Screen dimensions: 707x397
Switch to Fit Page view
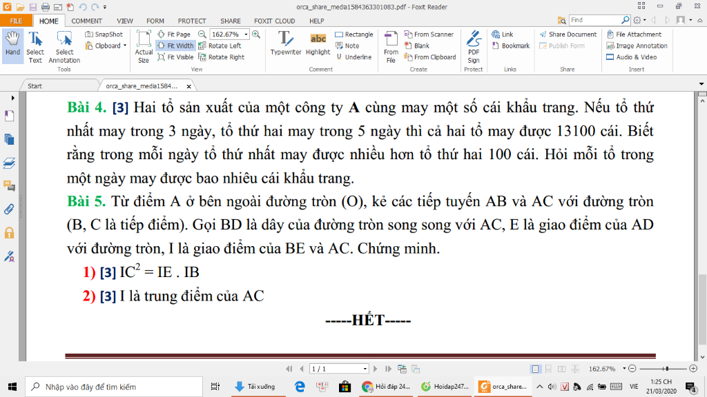174,34
